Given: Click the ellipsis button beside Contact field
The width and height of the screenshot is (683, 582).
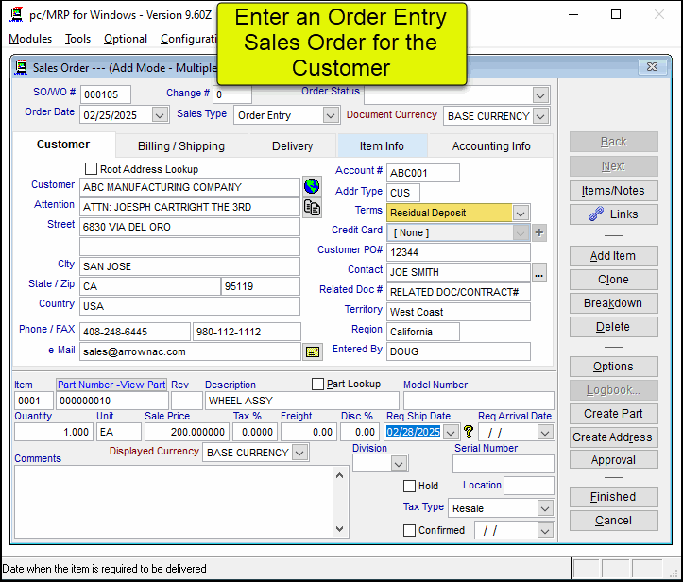Looking at the screenshot, I should pos(539,272).
